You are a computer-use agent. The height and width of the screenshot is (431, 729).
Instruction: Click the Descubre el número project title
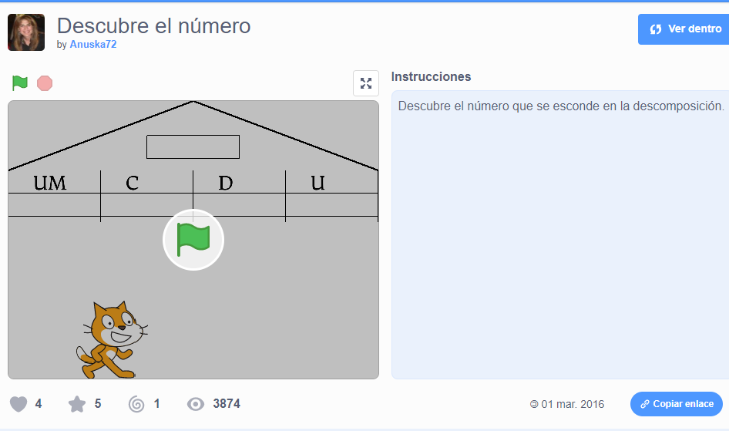153,26
